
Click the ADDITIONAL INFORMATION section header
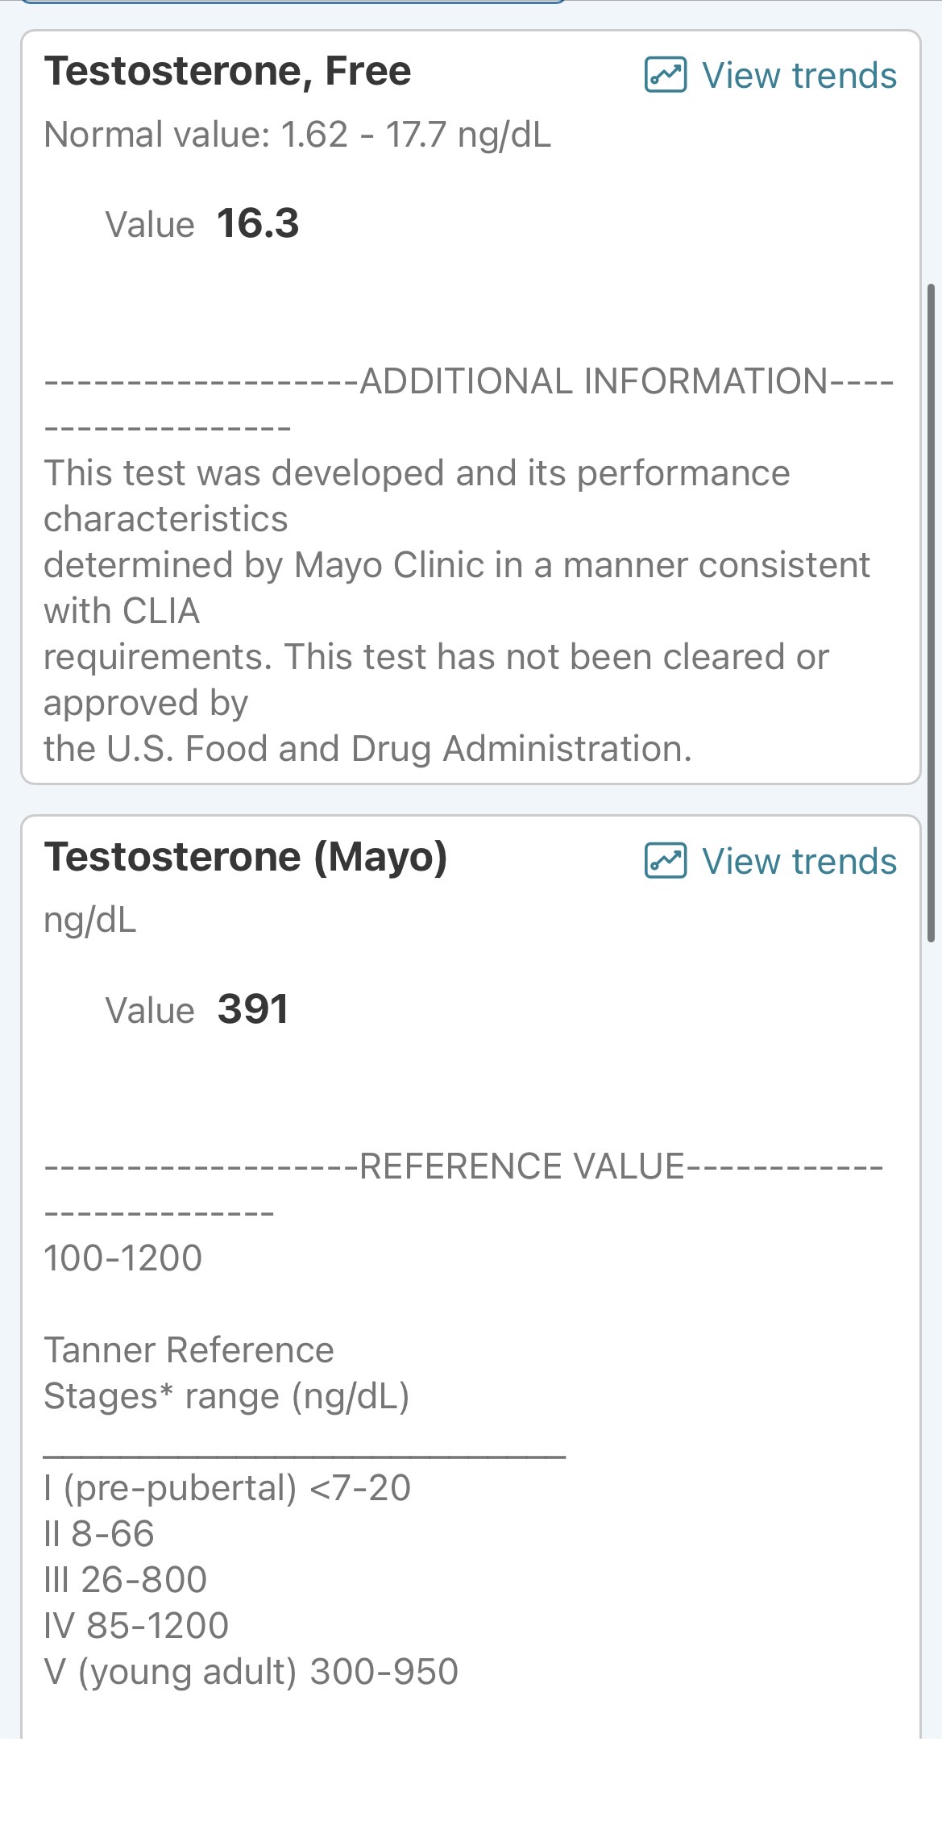(594, 381)
